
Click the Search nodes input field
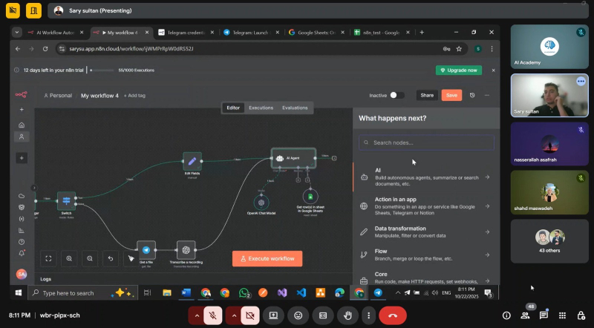click(426, 142)
